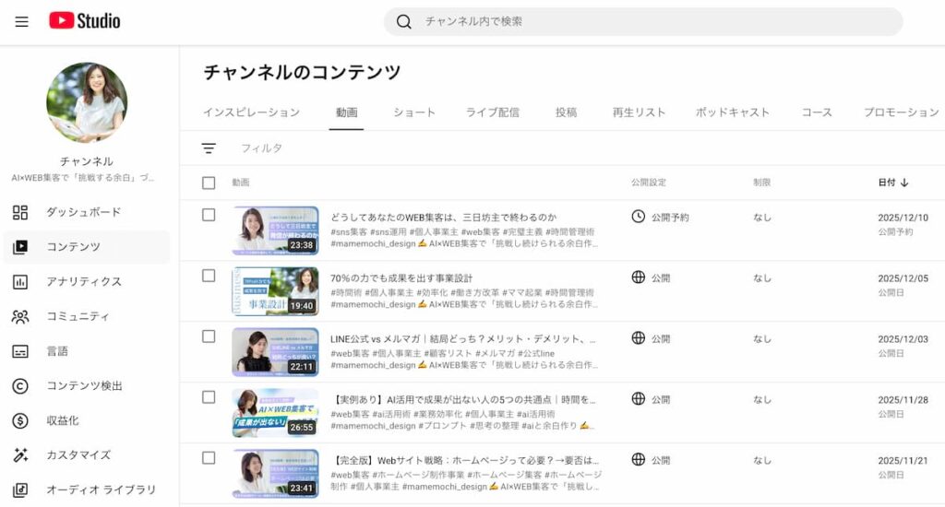Open title 70%の力でも成果を出す事業設計

(x=401, y=278)
